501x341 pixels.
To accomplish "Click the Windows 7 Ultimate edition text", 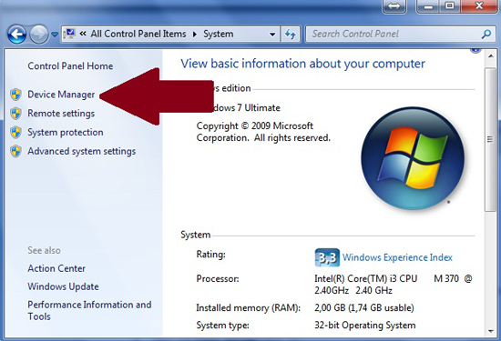I will pos(246,108).
